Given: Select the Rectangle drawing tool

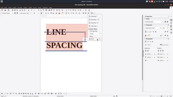Looking at the screenshot, I should pyautogui.click(x=19, y=93).
